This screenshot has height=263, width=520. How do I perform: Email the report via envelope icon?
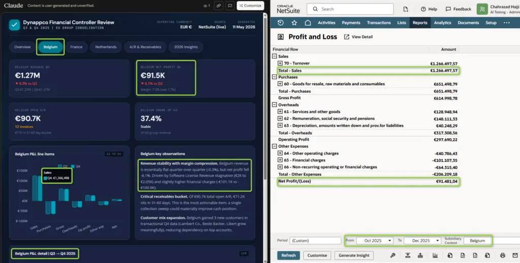pyautogui.click(x=515, y=255)
